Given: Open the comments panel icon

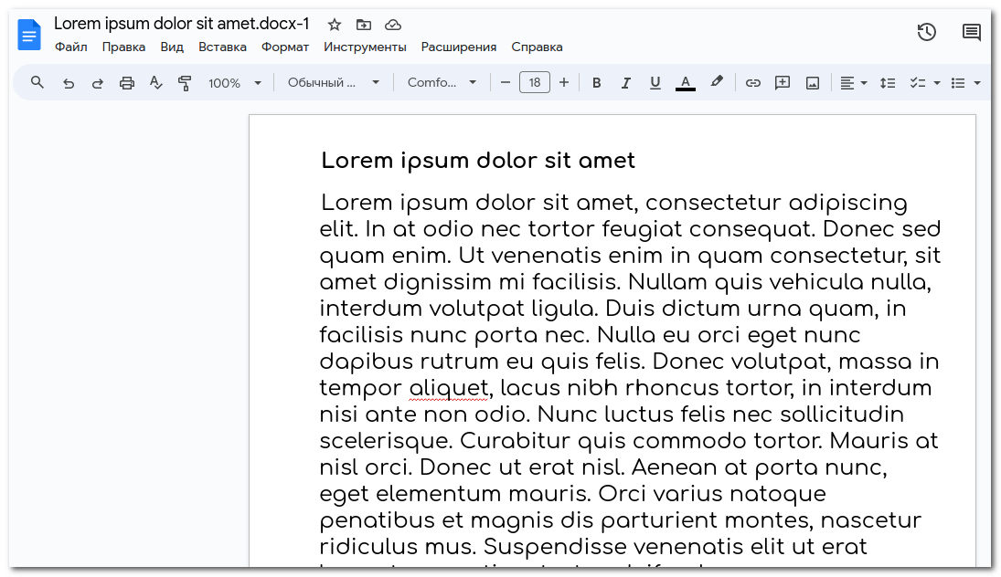Looking at the screenshot, I should click(x=972, y=32).
